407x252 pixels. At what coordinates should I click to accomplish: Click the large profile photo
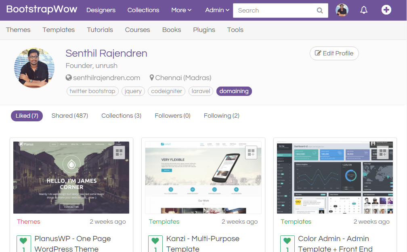pyautogui.click(x=34, y=68)
